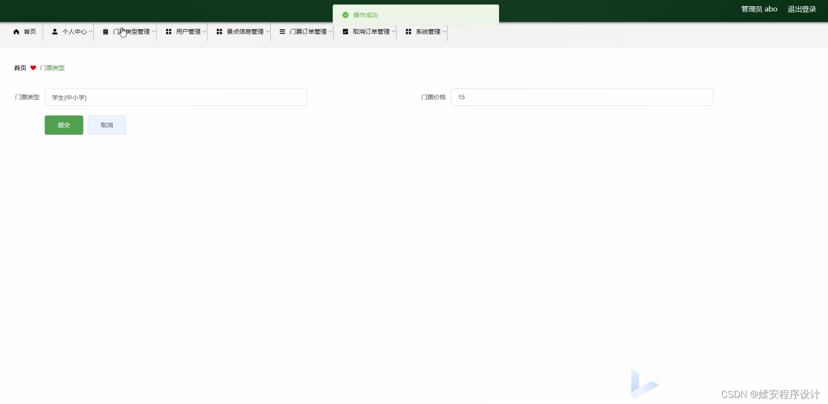
Task: Click 门票类型 in the breadcrumb
Action: (x=52, y=68)
